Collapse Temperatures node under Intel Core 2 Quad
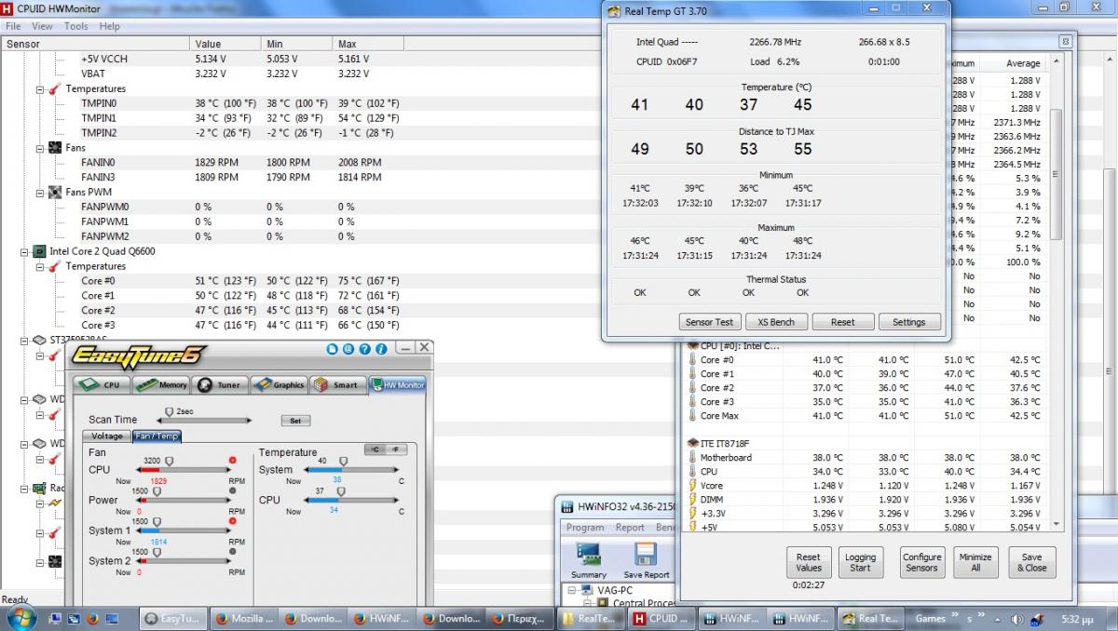Viewport: 1118px width, 631px height. pyautogui.click(x=40, y=266)
